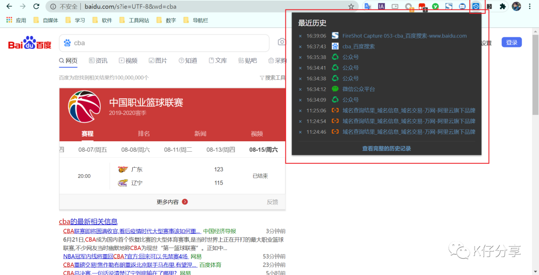This screenshot has height=275, width=539.
Task: Open the gray rectangle extension icon
Action: click(395, 6)
